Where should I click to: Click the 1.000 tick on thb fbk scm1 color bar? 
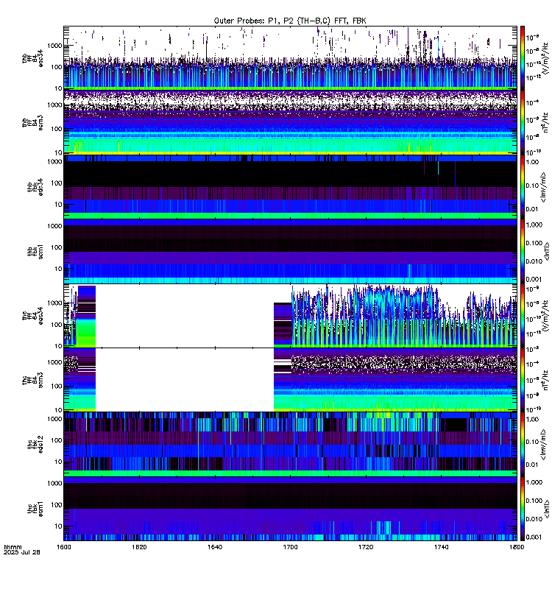click(x=534, y=225)
